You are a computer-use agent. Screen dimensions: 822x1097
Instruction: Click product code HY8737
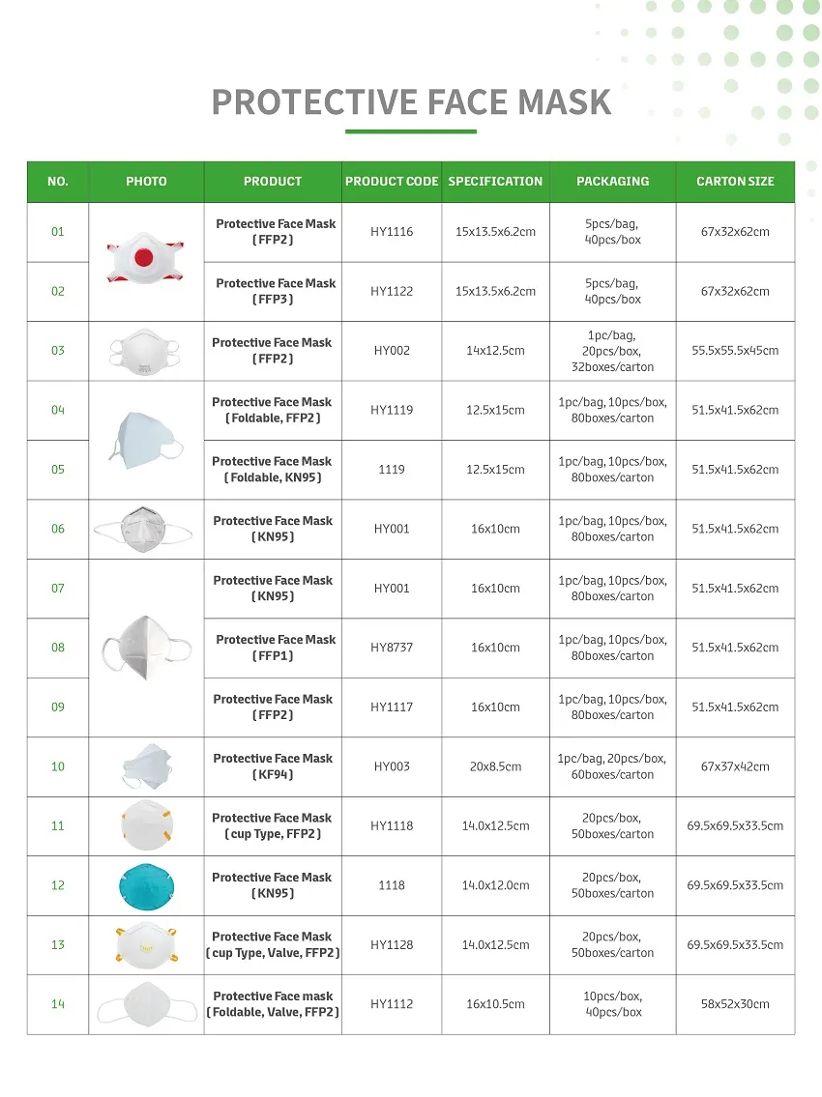392,648
